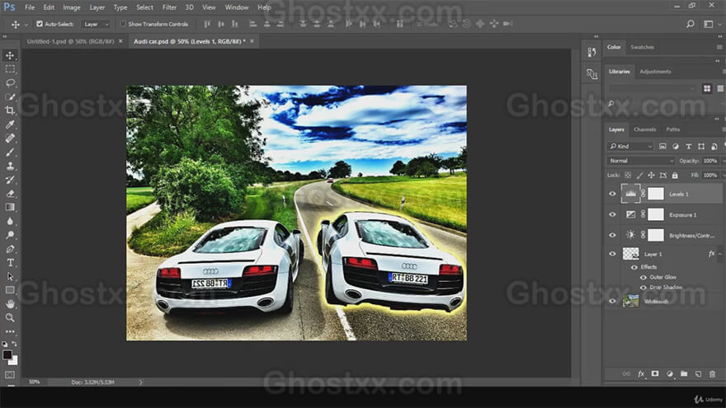Select the Quick Selection tool
This screenshot has width=726, height=408.
[10, 96]
